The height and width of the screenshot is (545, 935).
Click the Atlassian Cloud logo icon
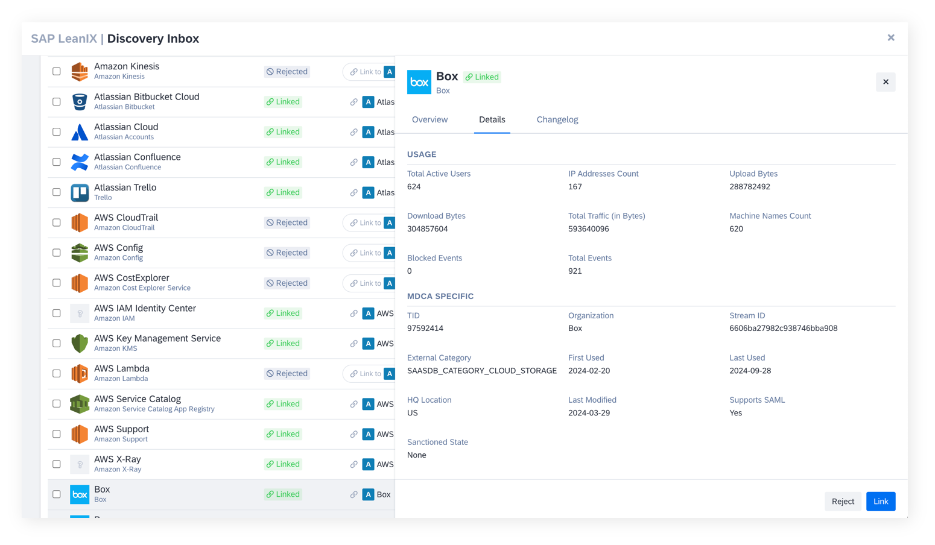click(80, 132)
